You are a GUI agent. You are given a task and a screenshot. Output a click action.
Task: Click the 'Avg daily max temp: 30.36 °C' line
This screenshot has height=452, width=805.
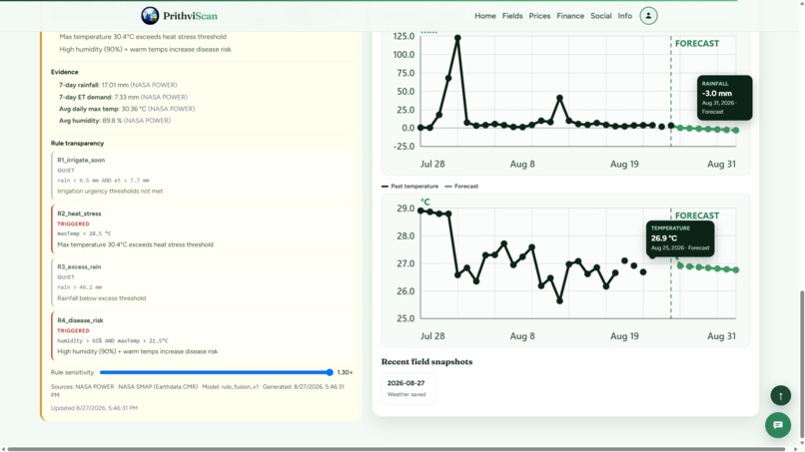126,109
